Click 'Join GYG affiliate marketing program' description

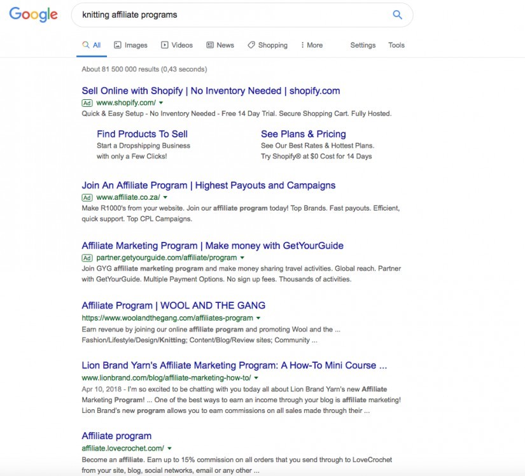tap(241, 274)
